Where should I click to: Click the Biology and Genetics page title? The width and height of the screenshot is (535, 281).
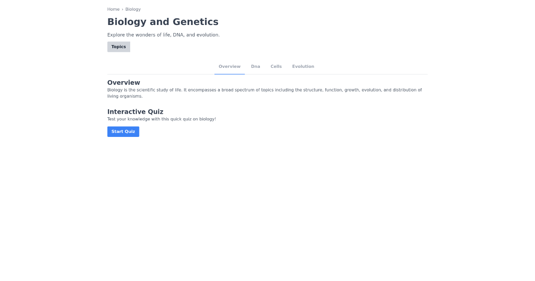163,21
